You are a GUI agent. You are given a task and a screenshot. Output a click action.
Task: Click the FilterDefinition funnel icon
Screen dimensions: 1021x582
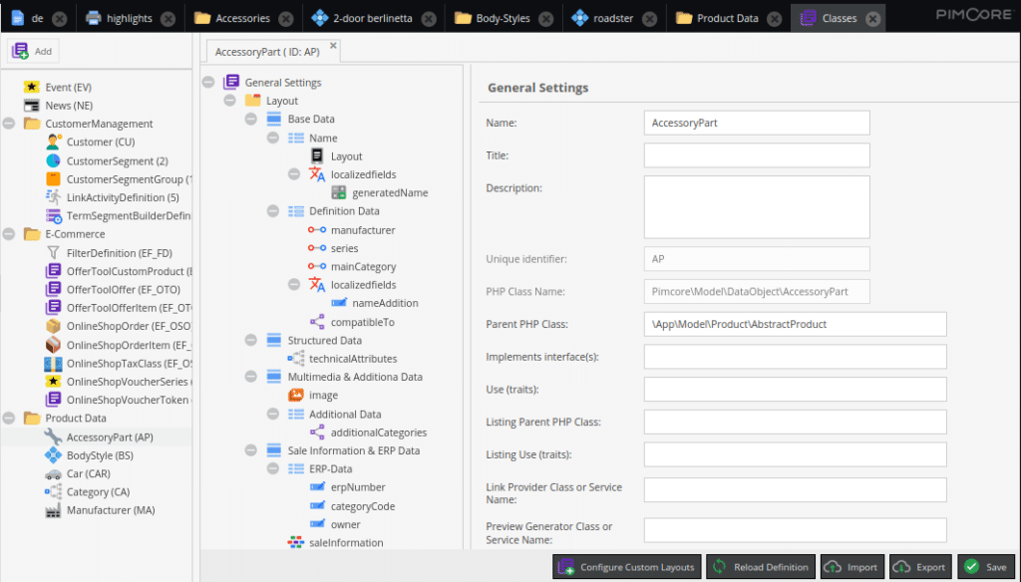[53, 252]
